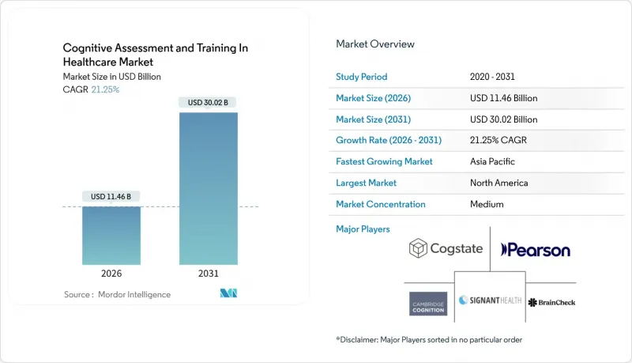Click the Largest Market label
This screenshot has height=363, width=632.
366,183
